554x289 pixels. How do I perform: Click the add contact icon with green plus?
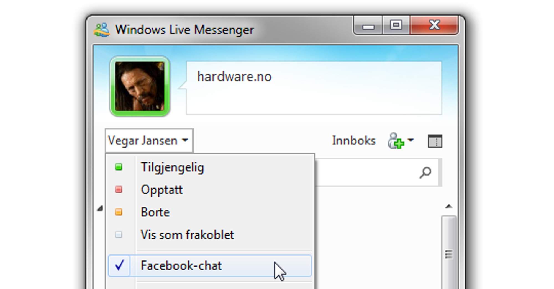pyautogui.click(x=396, y=141)
